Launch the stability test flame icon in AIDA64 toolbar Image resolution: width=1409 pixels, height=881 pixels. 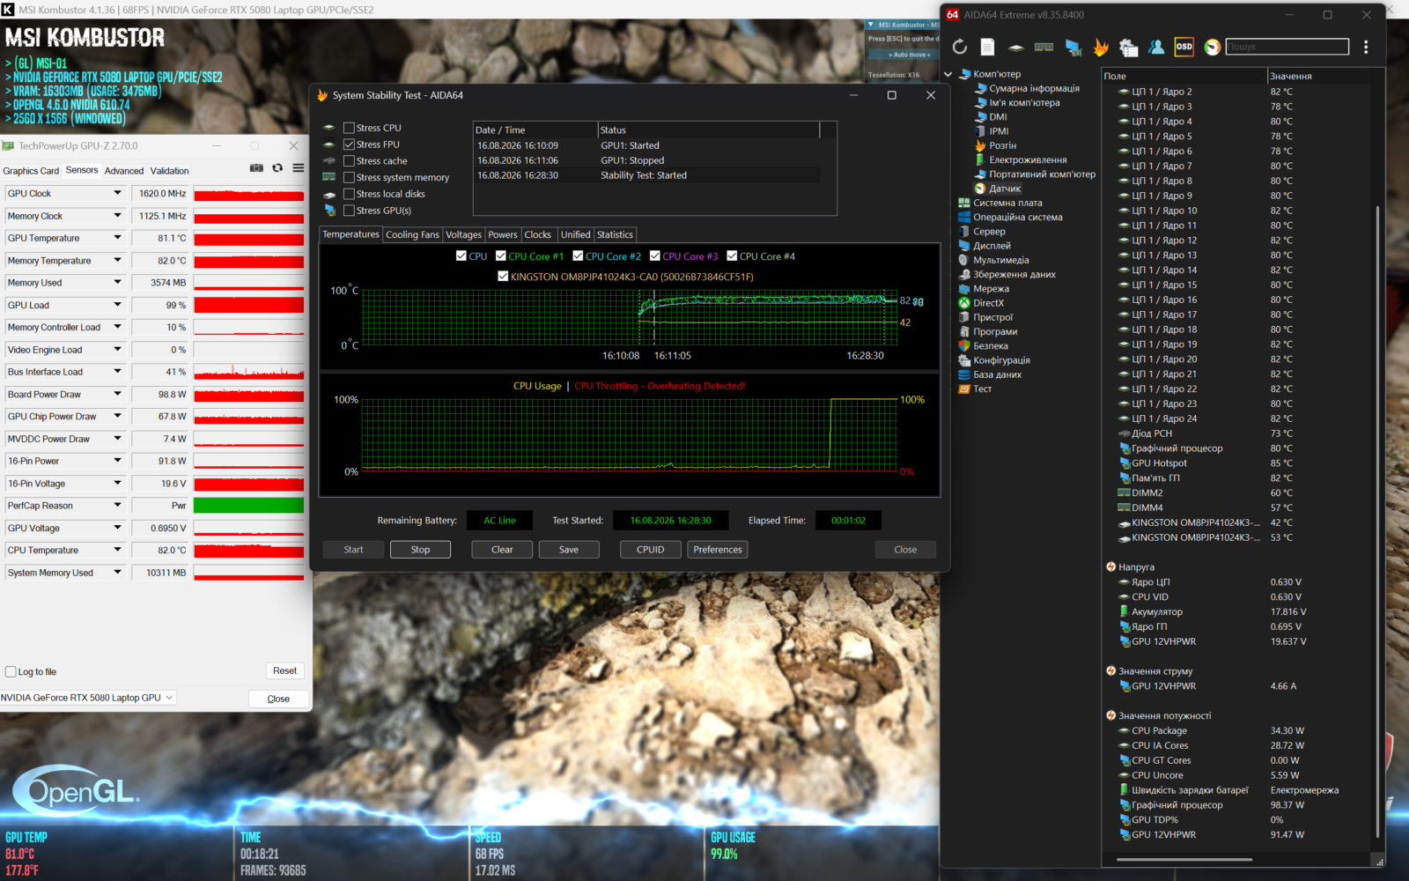tap(1101, 47)
